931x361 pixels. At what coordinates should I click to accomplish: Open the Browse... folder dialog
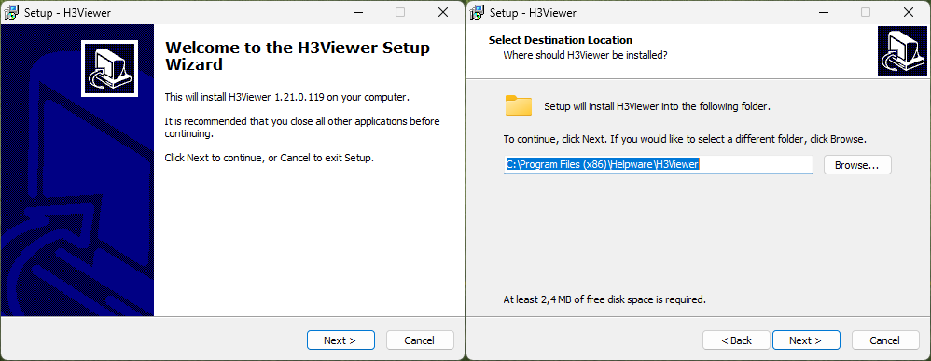pos(857,165)
